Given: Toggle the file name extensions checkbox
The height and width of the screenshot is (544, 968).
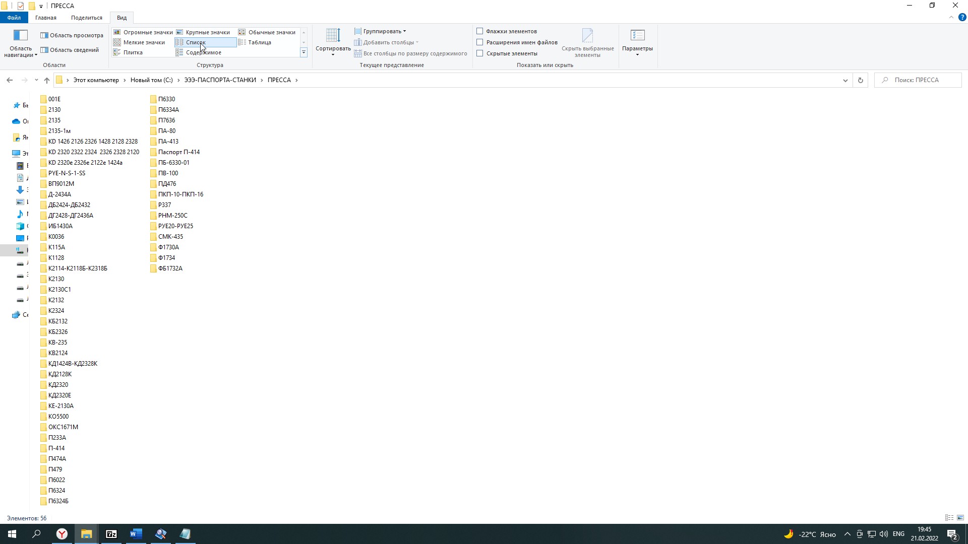Looking at the screenshot, I should (x=480, y=42).
